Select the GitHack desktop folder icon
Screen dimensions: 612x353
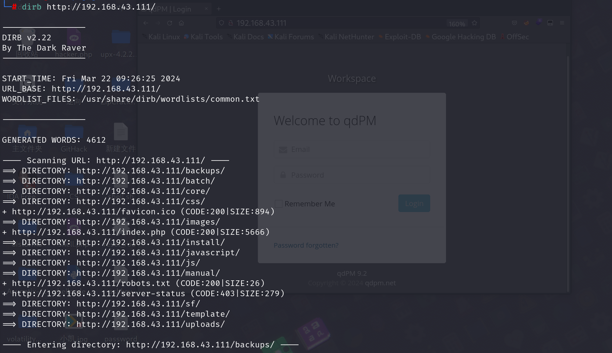74,139
